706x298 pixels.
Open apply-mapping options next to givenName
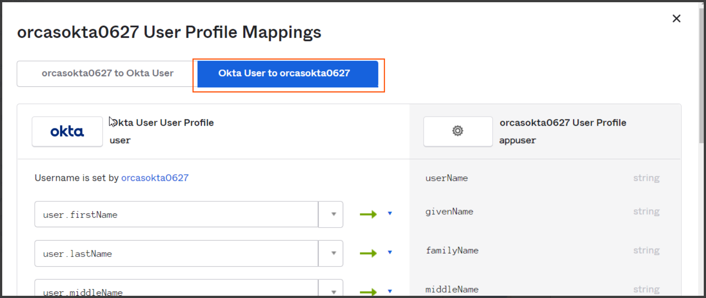pyautogui.click(x=390, y=214)
